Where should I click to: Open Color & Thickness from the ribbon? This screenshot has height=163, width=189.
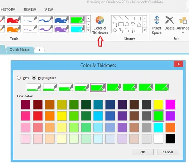point(100,25)
